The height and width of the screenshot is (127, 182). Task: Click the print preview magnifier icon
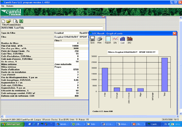coord(16,21)
